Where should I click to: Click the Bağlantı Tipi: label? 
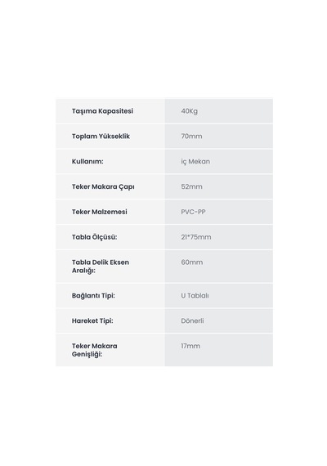93,296
